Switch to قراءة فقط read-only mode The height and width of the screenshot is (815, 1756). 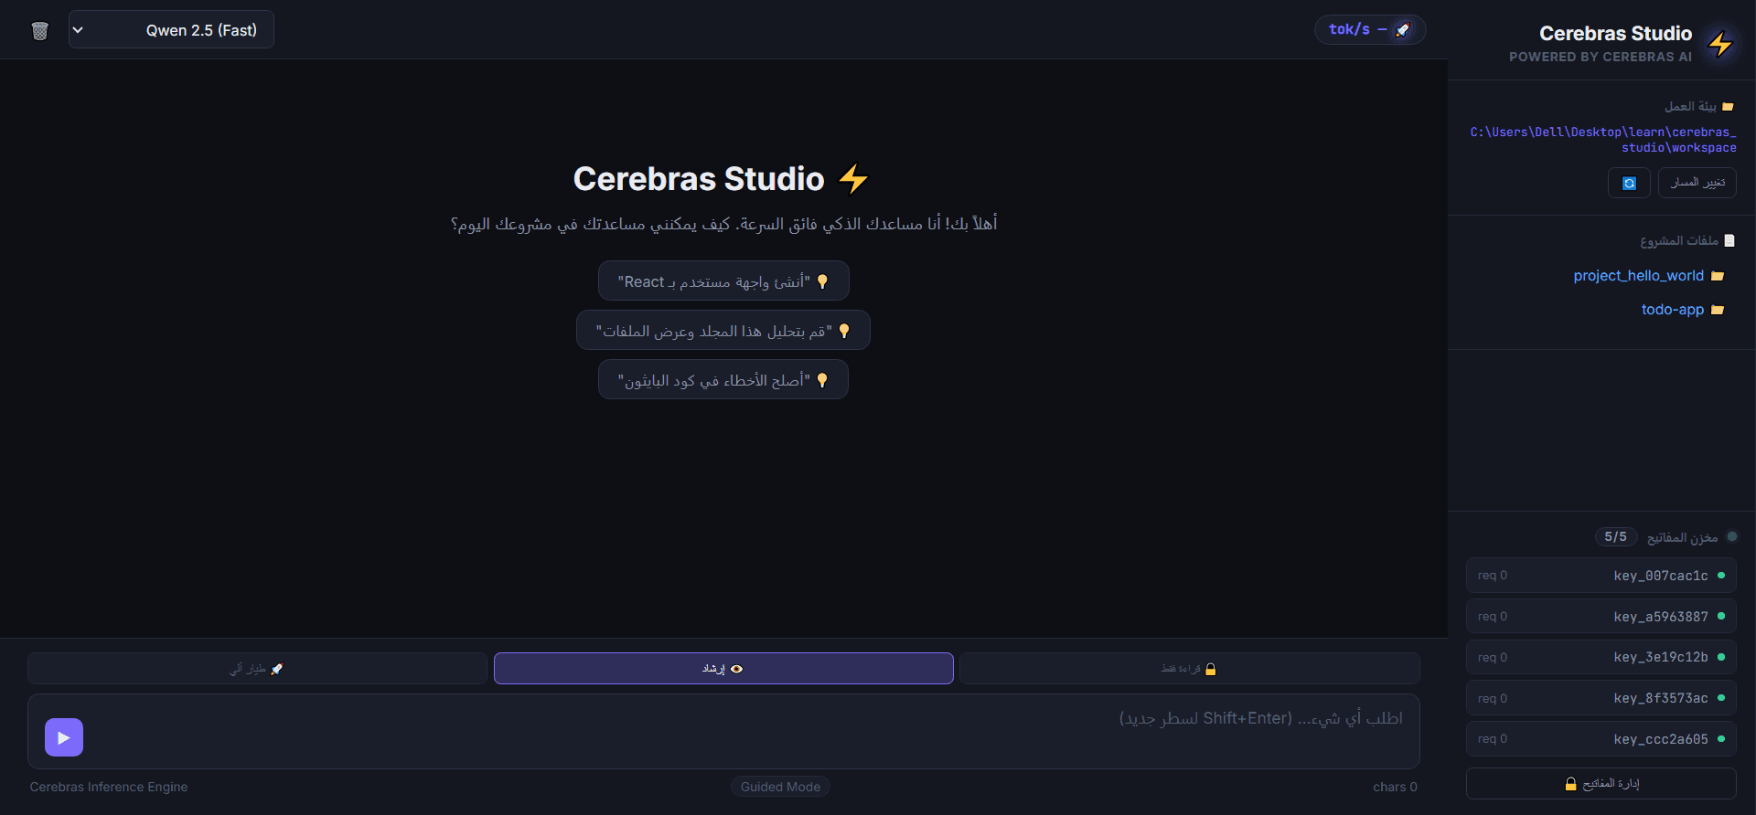click(x=1187, y=668)
